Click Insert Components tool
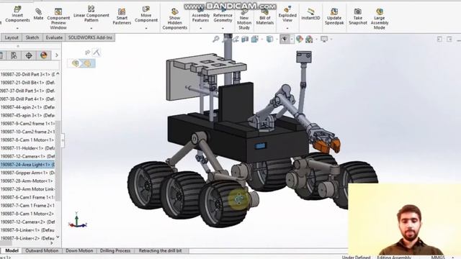The image size is (461, 259). coord(17,14)
